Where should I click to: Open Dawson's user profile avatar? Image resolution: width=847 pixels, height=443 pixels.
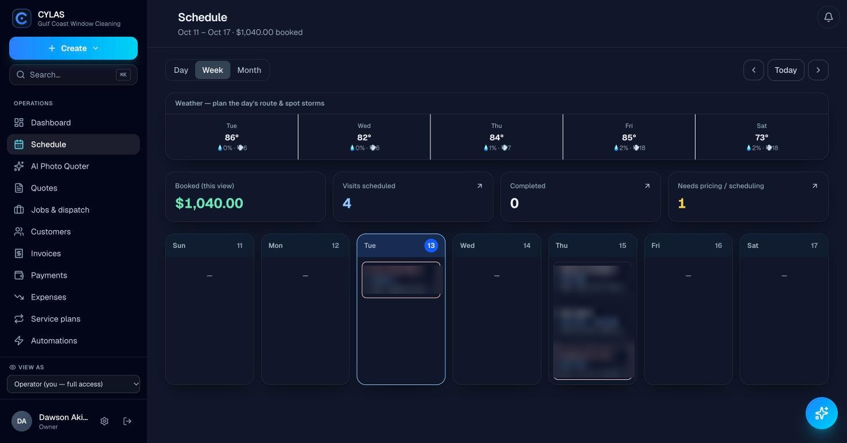[x=22, y=421]
